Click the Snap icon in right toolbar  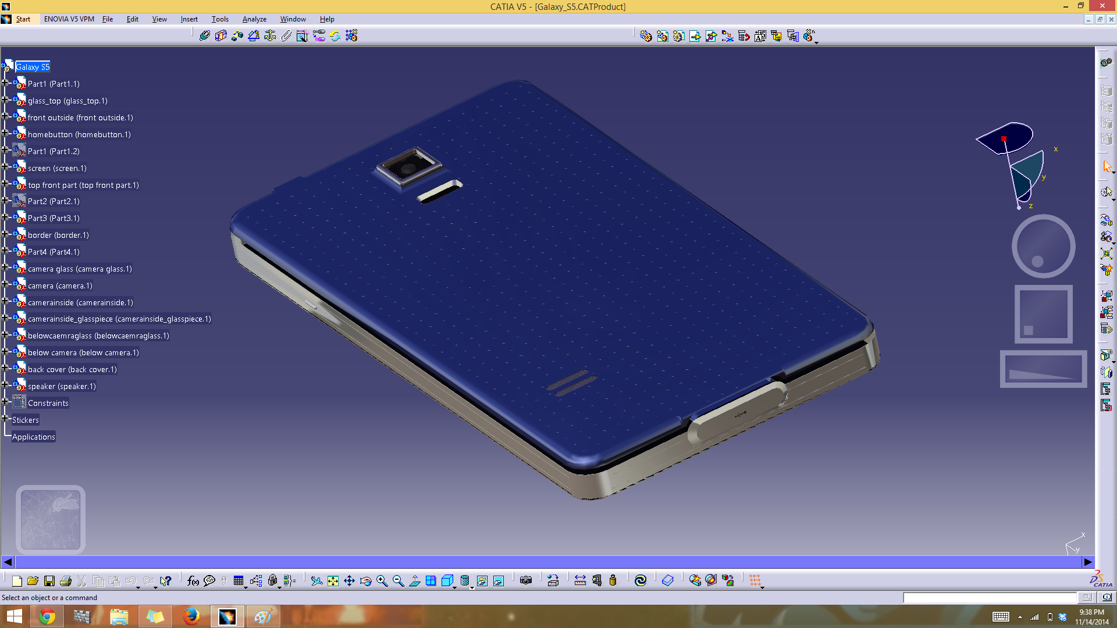(x=1107, y=237)
